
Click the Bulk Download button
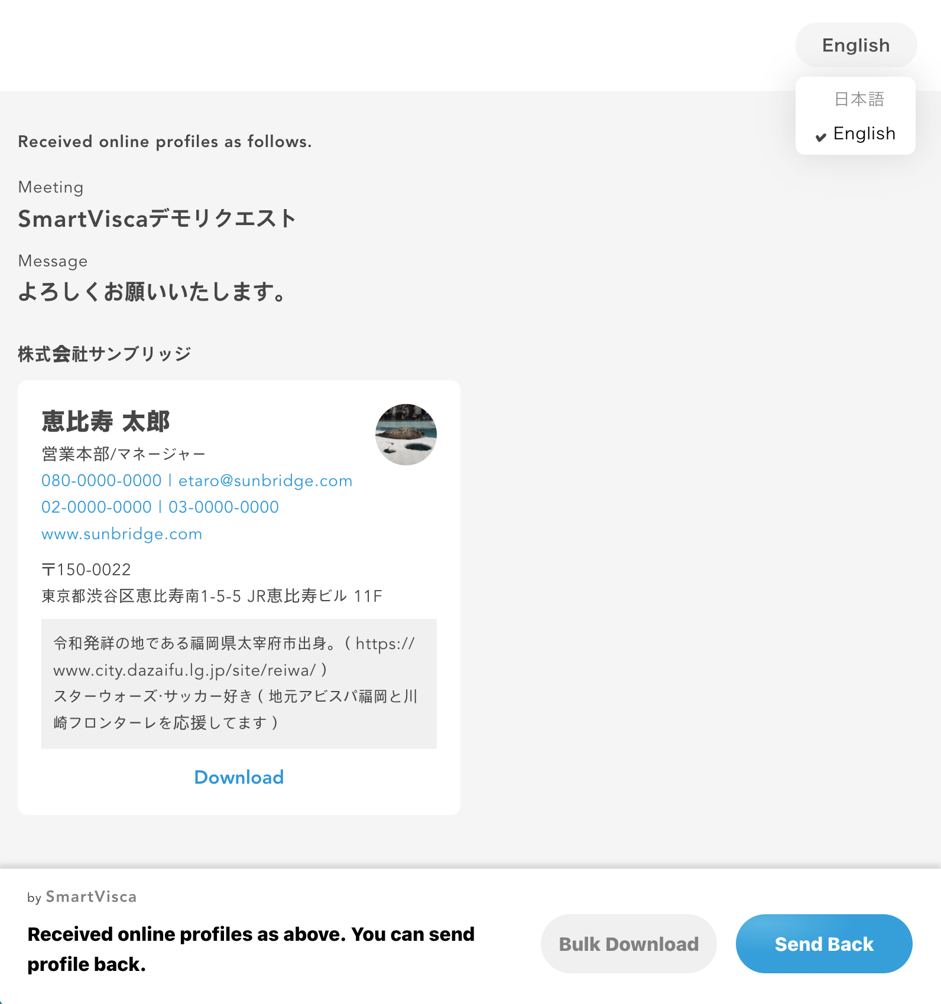point(629,944)
